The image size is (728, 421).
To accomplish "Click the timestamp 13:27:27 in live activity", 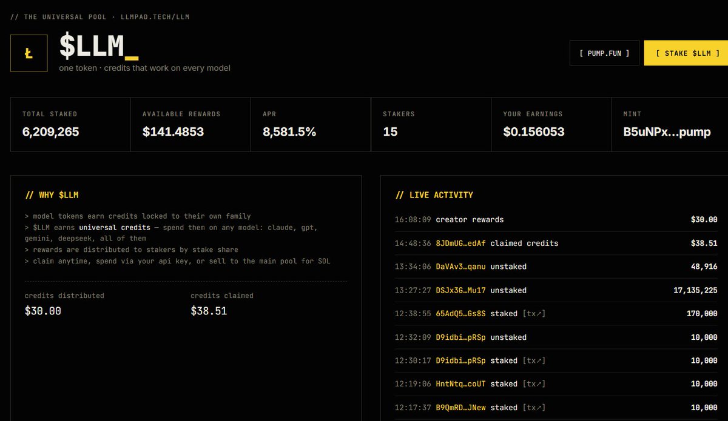I will tap(413, 290).
